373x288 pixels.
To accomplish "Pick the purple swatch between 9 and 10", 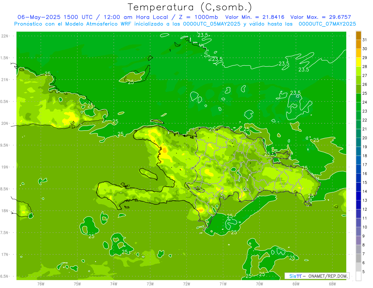I will click(358, 231).
